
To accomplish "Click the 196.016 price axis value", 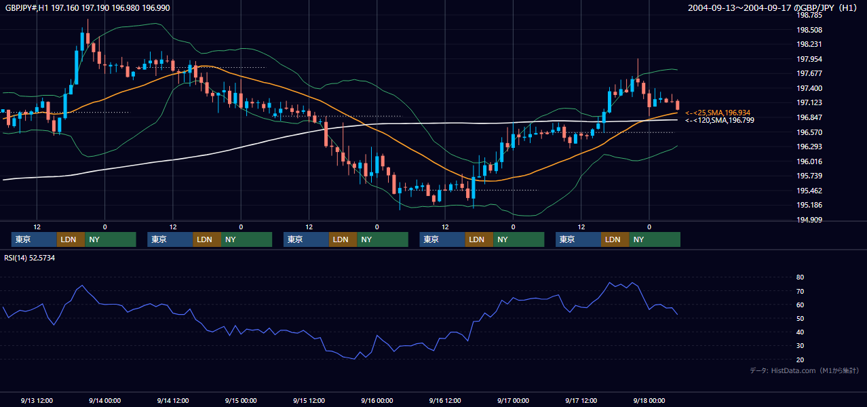I will tap(809, 161).
